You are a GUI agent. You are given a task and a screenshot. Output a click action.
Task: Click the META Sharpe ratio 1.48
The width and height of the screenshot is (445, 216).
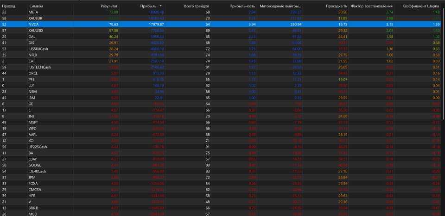click(436, 12)
